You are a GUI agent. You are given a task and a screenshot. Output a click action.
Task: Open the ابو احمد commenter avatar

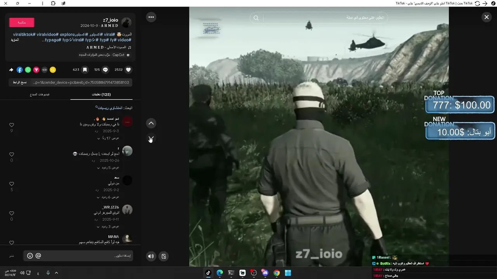point(127,122)
